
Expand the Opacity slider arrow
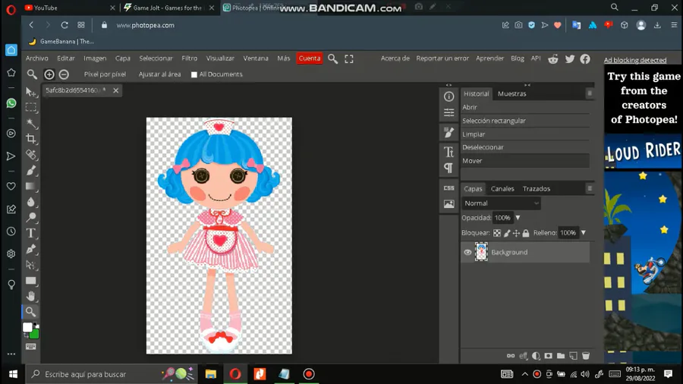click(518, 218)
